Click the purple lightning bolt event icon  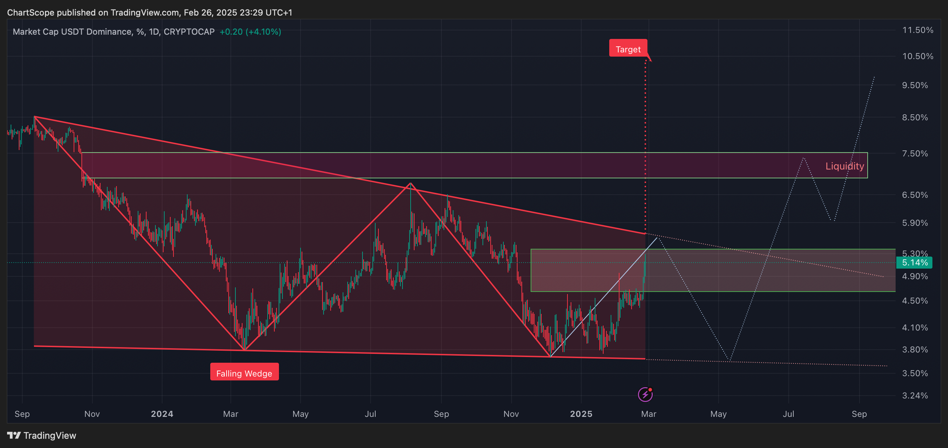645,395
